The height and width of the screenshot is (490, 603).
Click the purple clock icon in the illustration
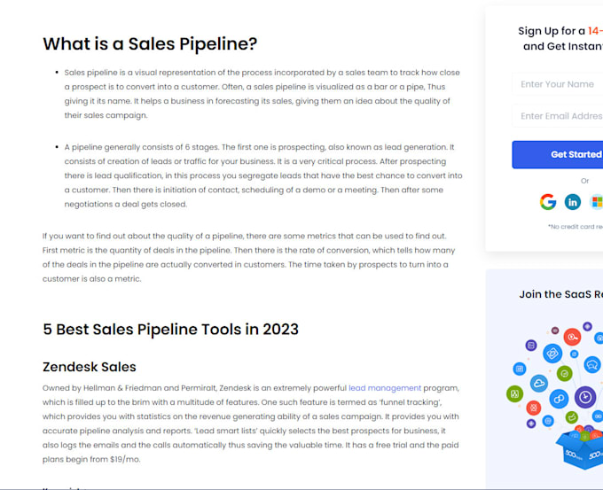(584, 396)
